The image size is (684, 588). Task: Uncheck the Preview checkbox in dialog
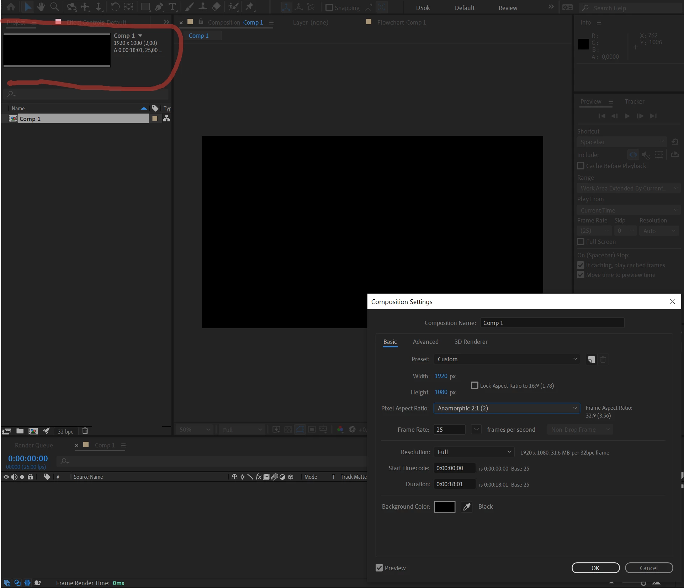pyautogui.click(x=379, y=568)
